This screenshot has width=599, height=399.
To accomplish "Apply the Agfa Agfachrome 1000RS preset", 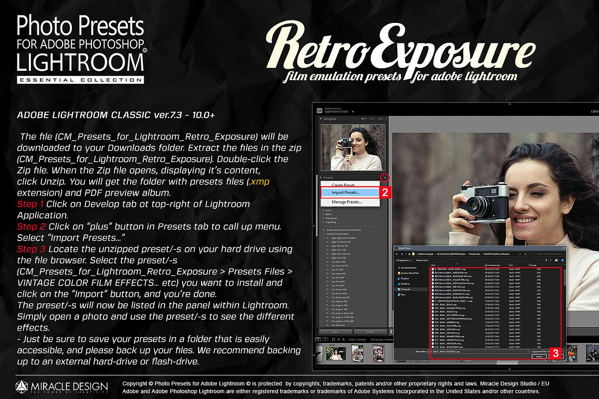I will pos(343,238).
